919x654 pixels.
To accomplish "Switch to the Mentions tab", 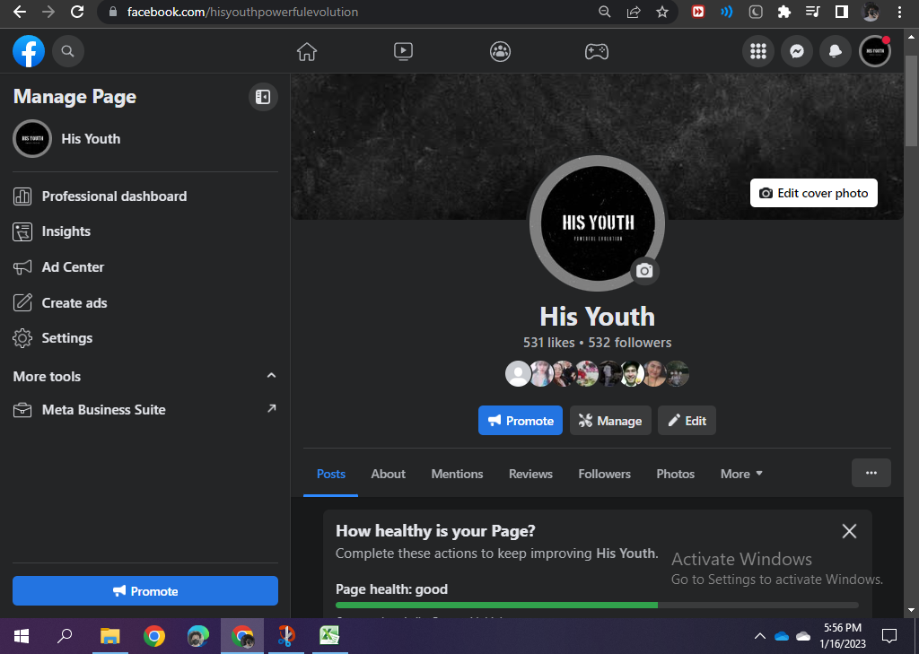I will coord(457,474).
